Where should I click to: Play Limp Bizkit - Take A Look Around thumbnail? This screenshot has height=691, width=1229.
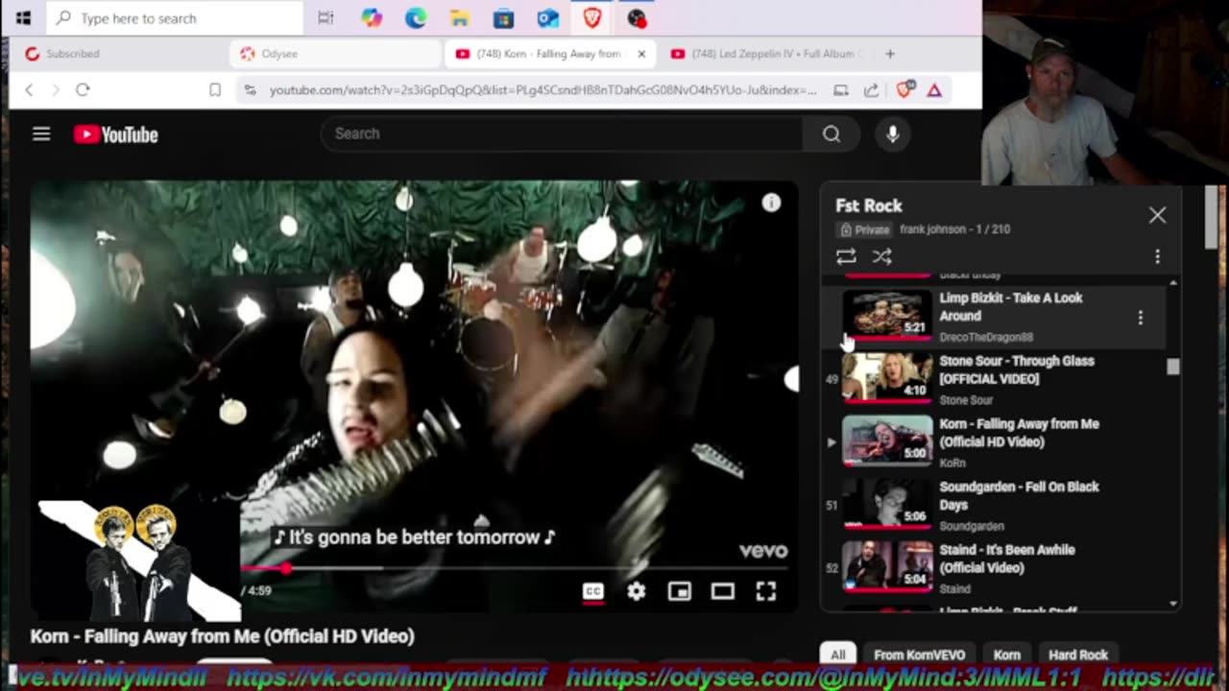click(887, 315)
